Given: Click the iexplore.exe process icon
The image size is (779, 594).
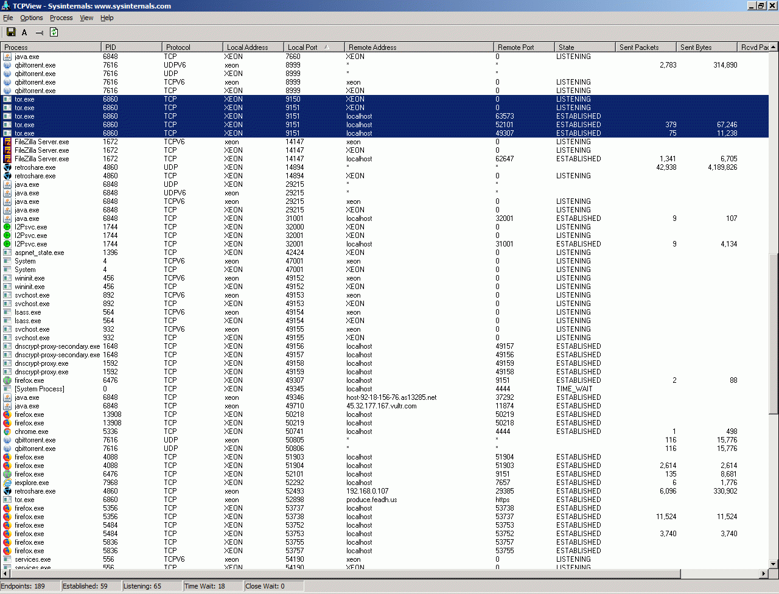Looking at the screenshot, I should click(7, 483).
